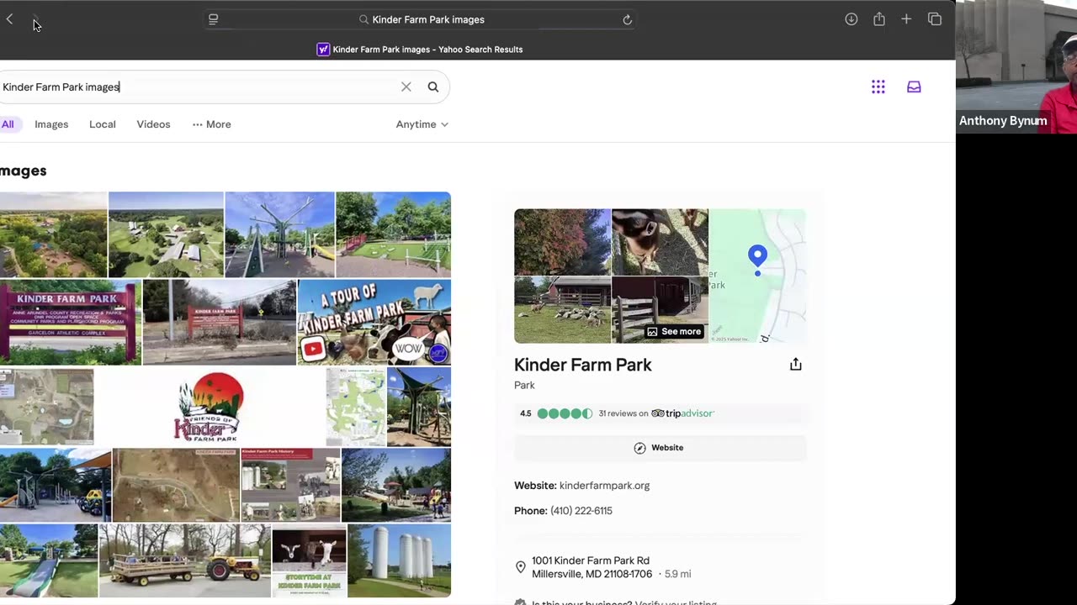This screenshot has width=1077, height=605.
Task: Open the Storytime at Kinder Farm Park image
Action: point(309,560)
